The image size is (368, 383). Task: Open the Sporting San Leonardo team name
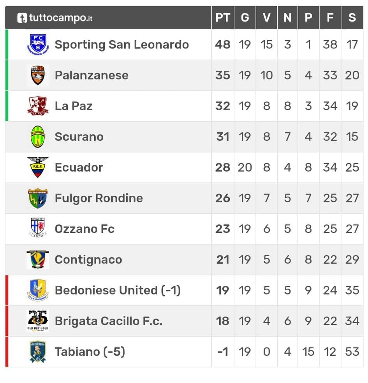(x=121, y=44)
